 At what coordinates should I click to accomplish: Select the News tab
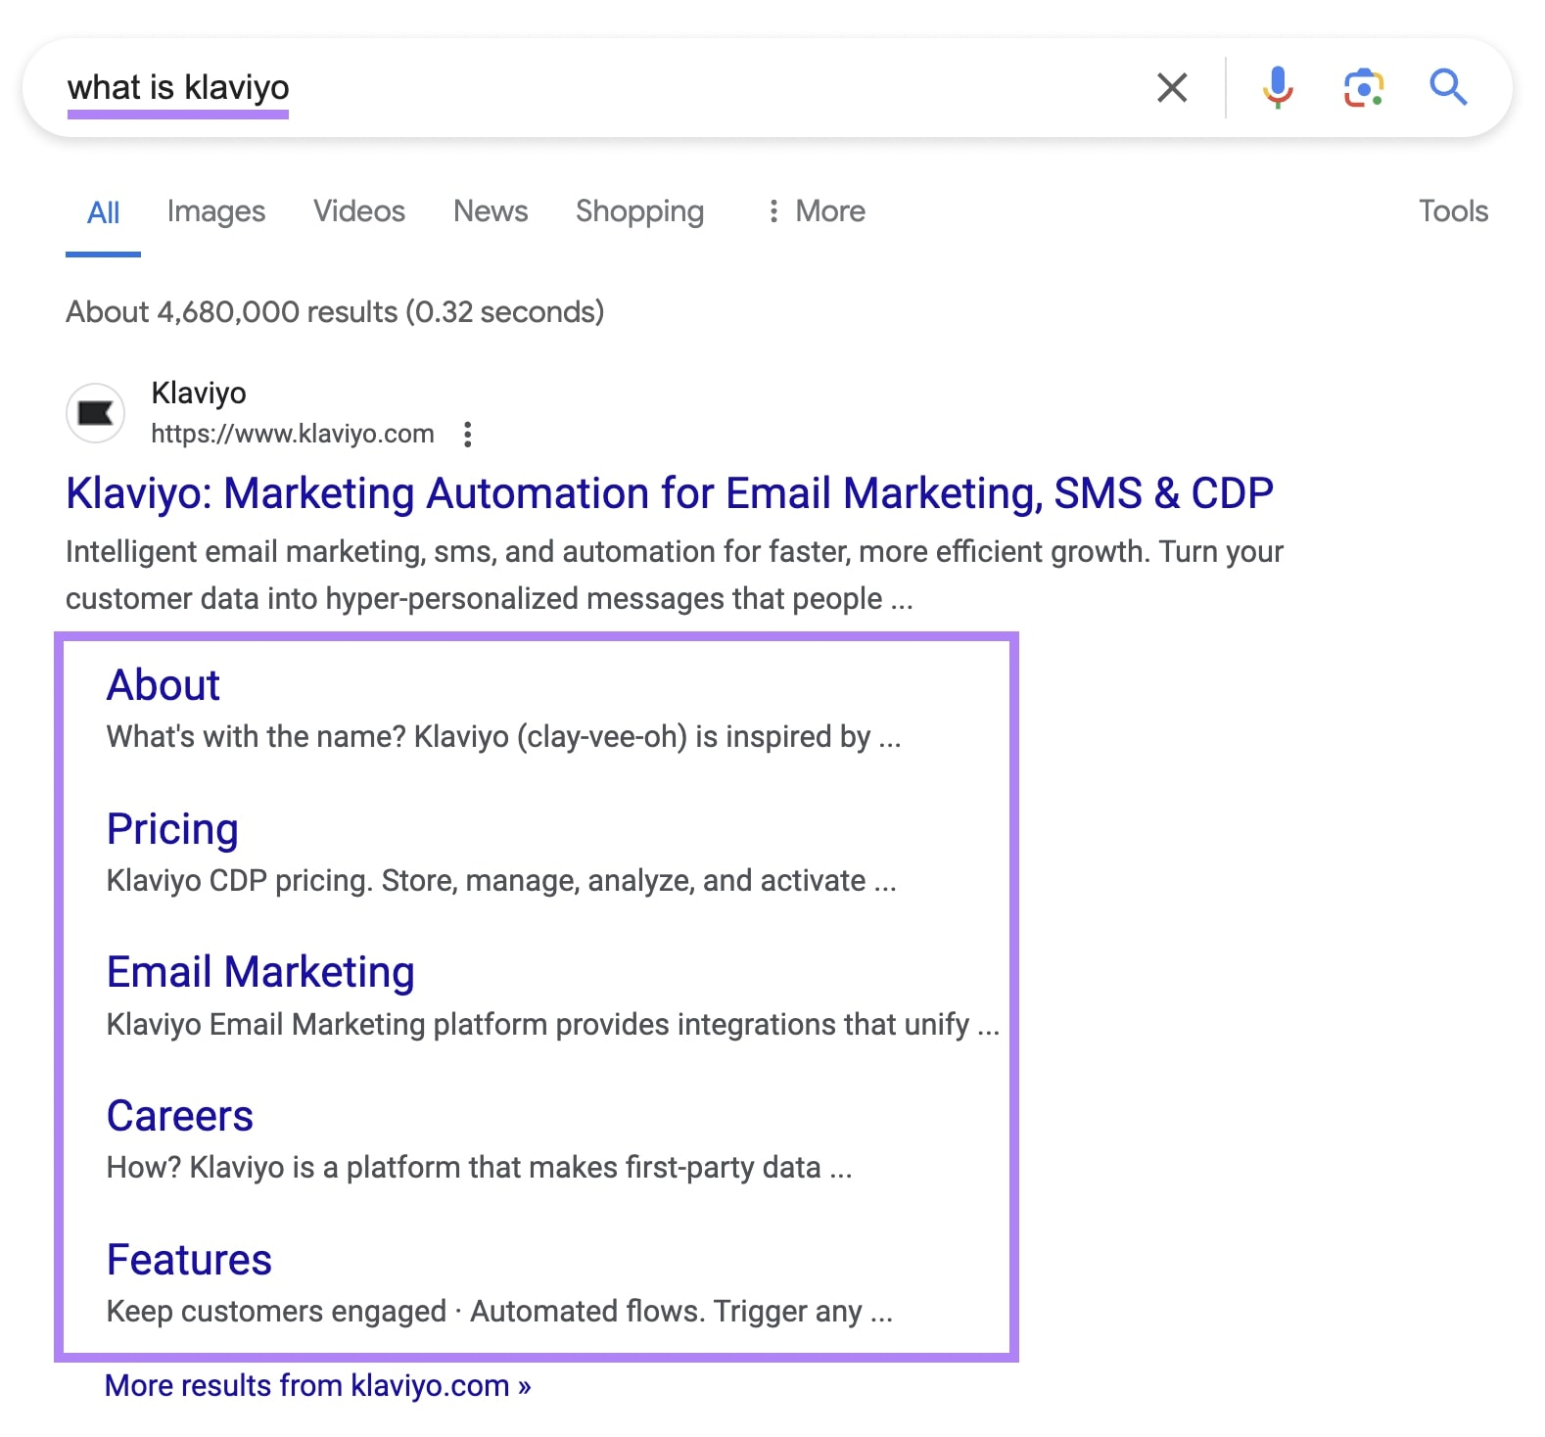coord(490,211)
